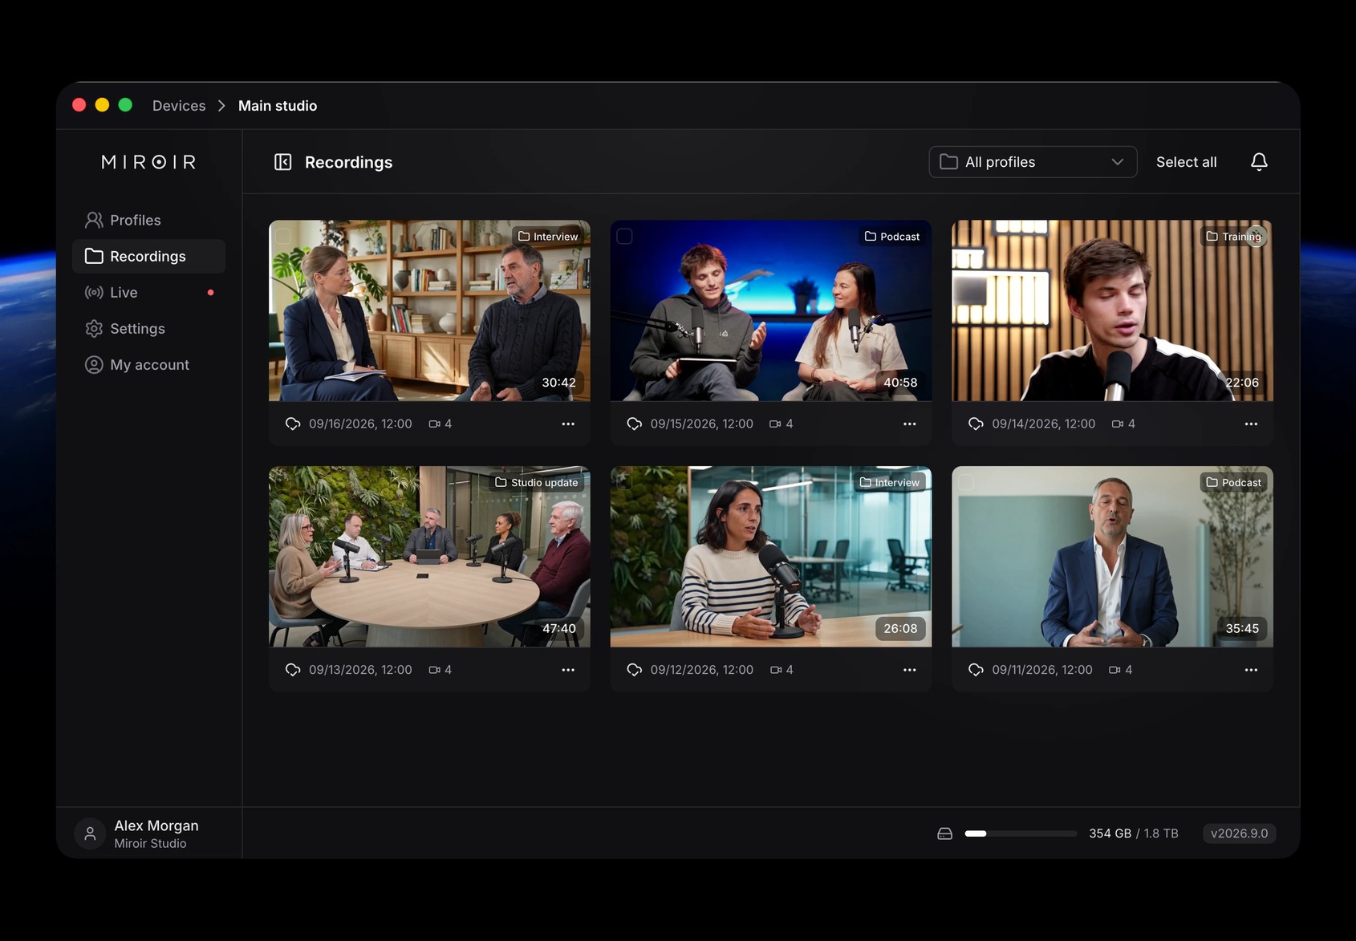The image size is (1356, 941).
Task: Open more options for 09/16/2026 recording
Action: (568, 424)
